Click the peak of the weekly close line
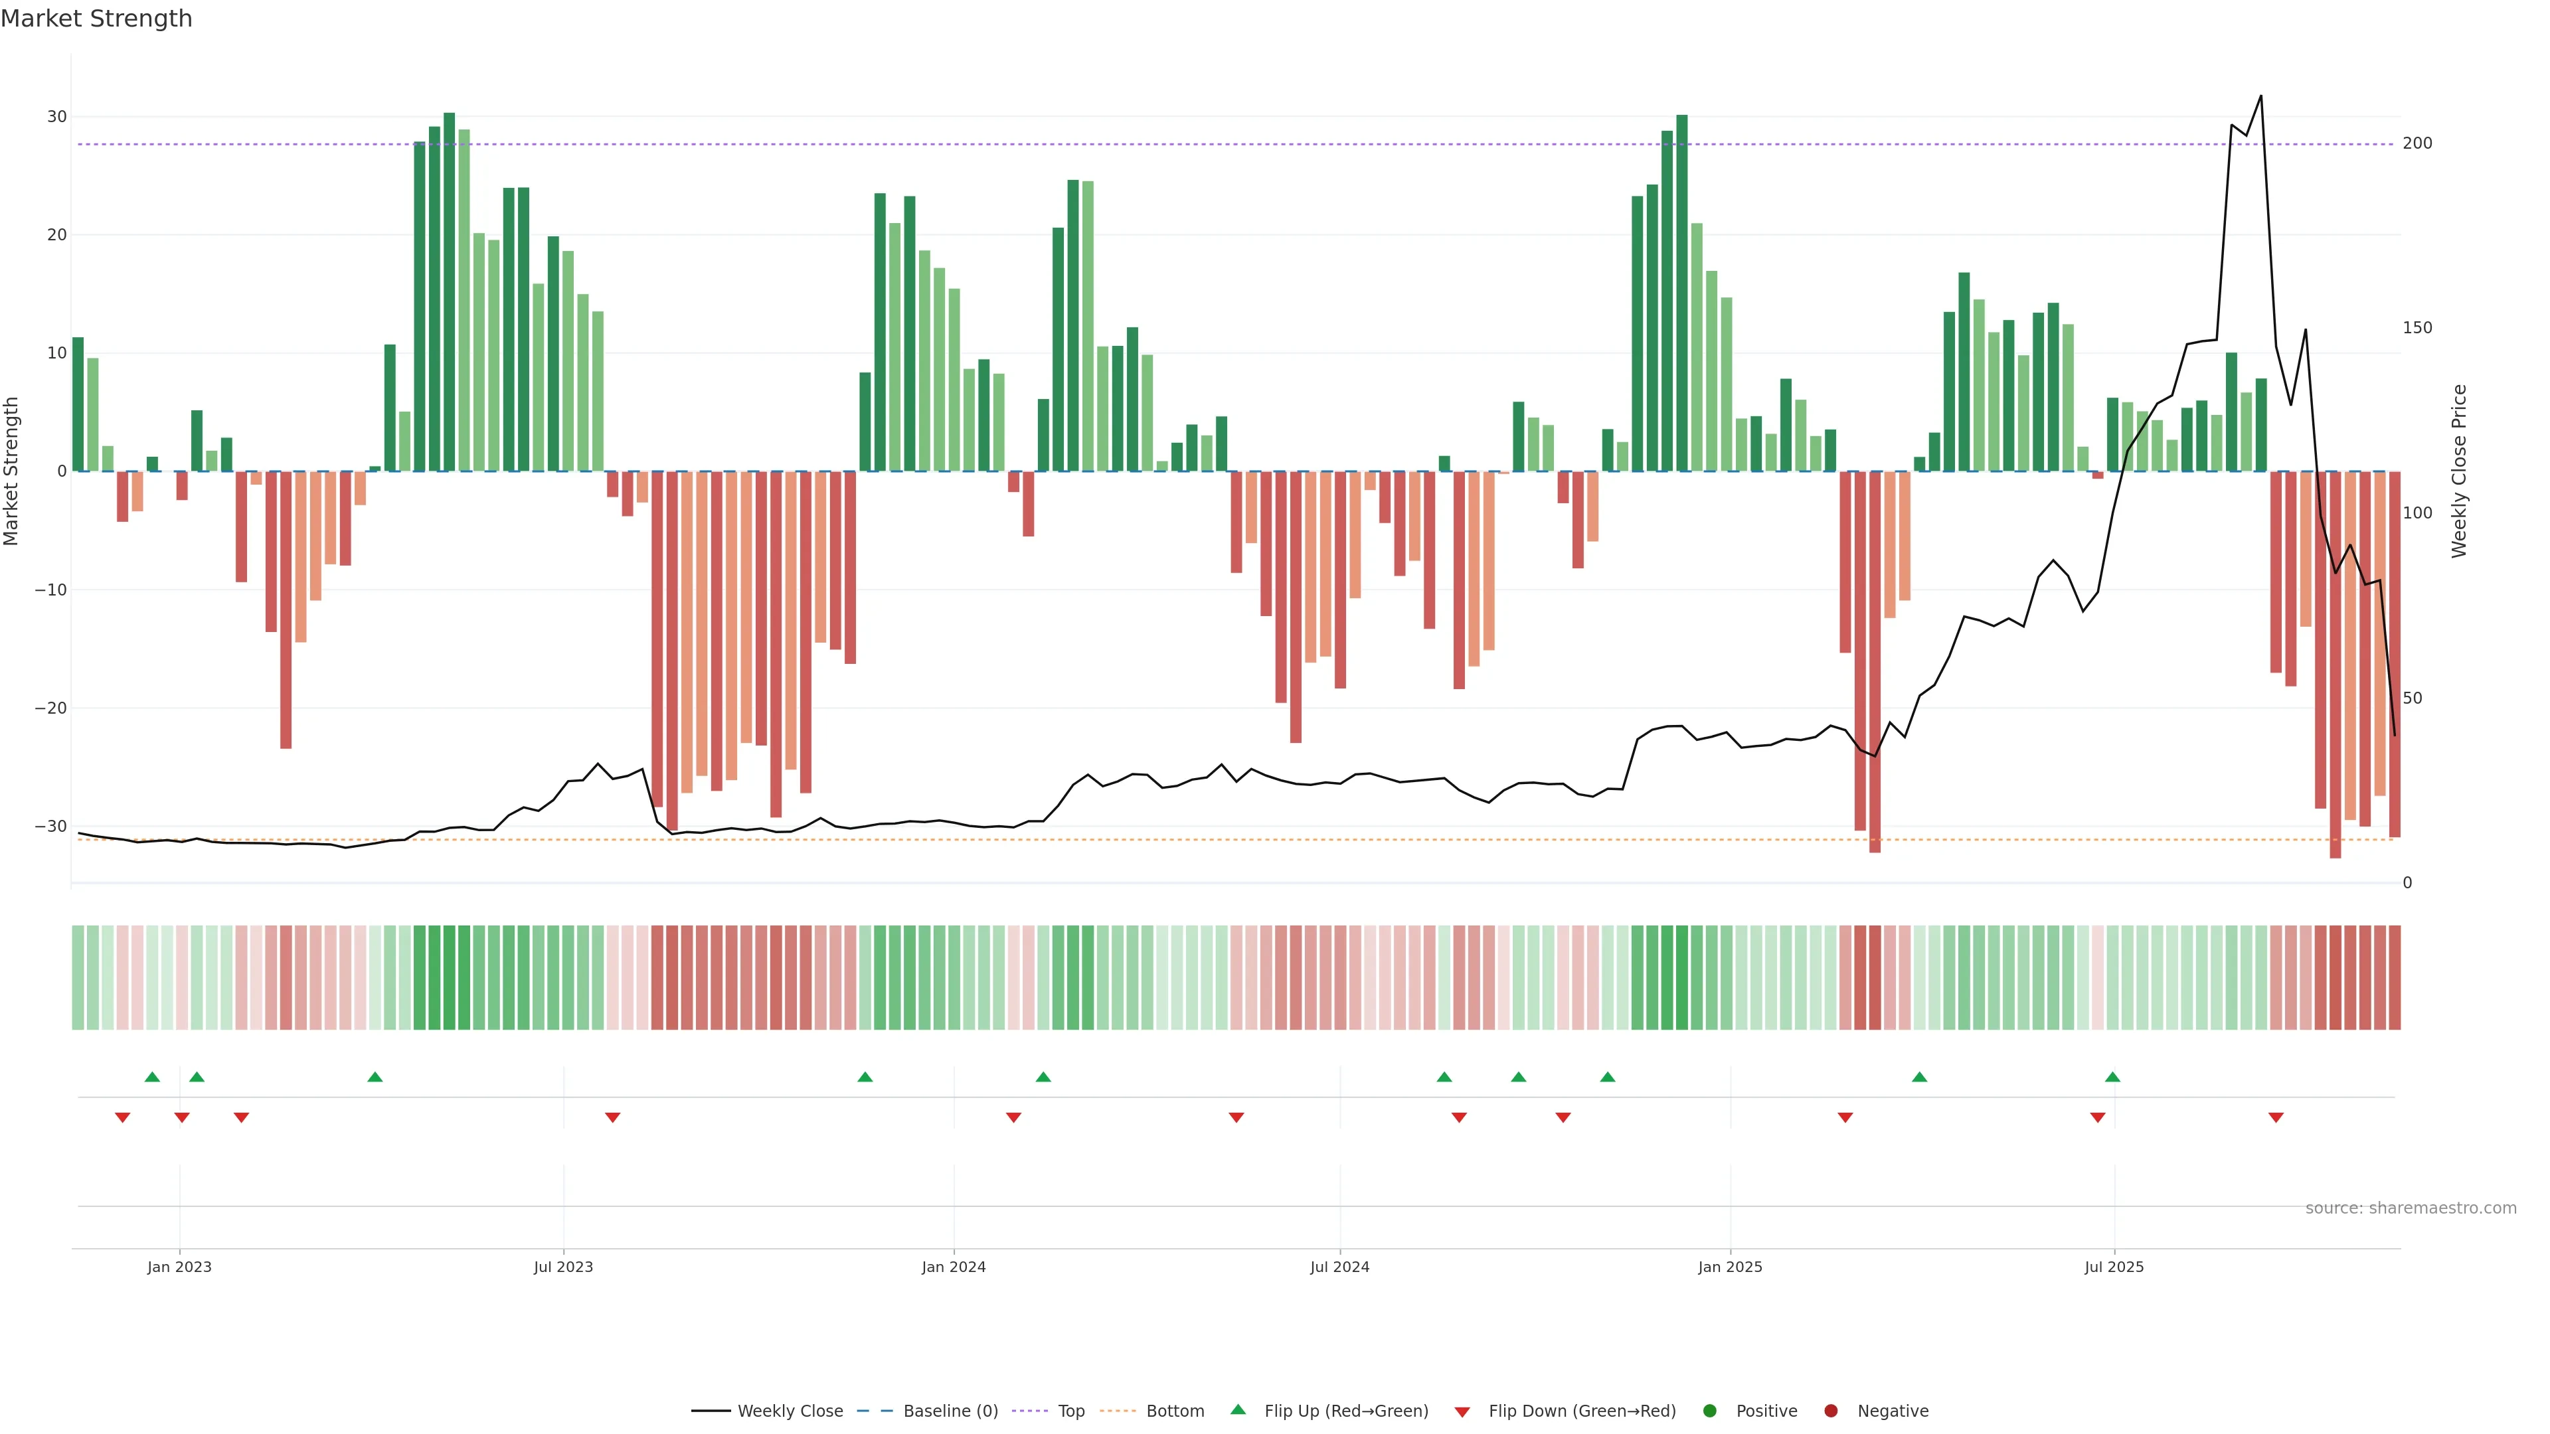Image resolution: width=2550 pixels, height=1434 pixels. click(2261, 96)
